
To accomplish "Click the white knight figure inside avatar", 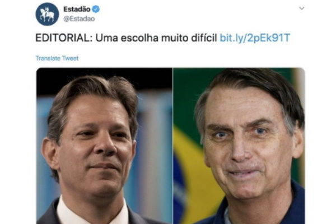I will point(47,15).
